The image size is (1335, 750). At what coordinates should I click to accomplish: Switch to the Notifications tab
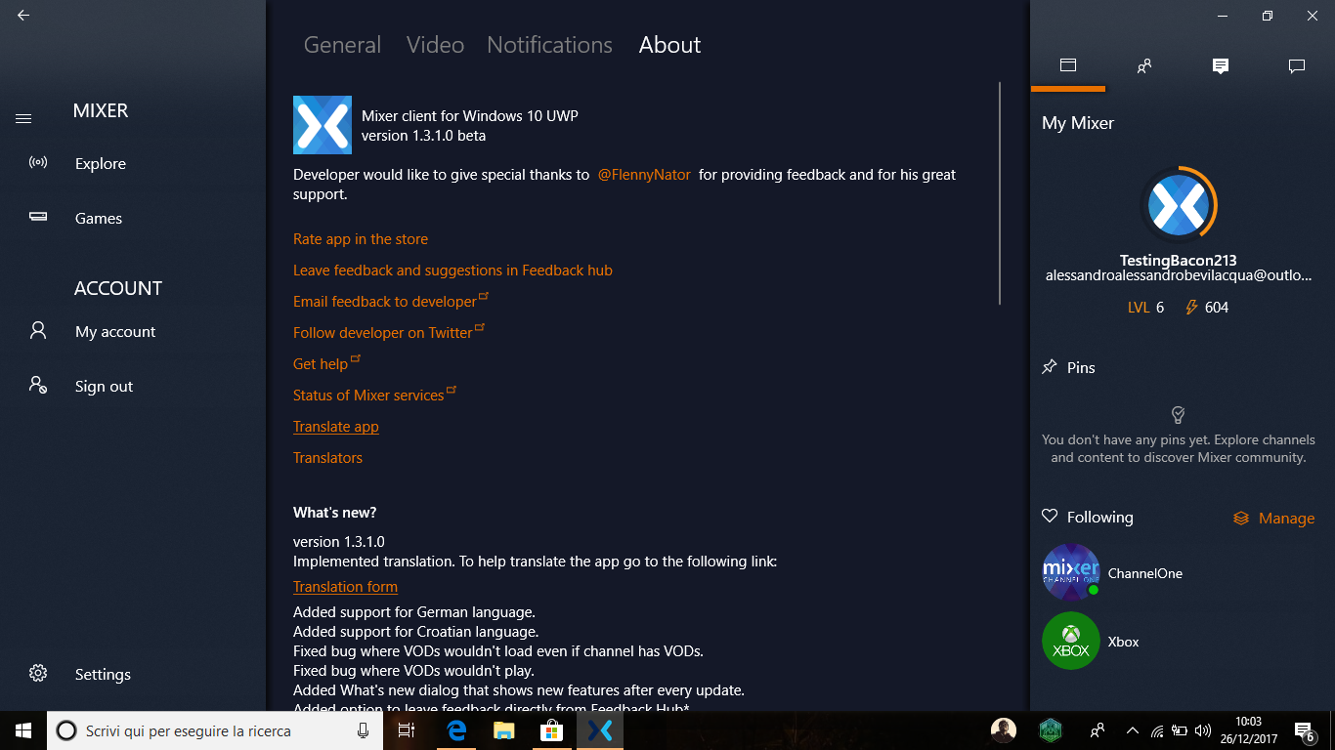coord(549,45)
